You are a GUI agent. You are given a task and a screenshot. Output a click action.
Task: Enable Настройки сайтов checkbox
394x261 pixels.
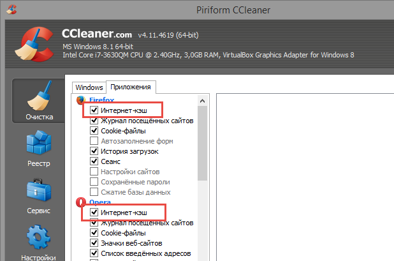94,172
